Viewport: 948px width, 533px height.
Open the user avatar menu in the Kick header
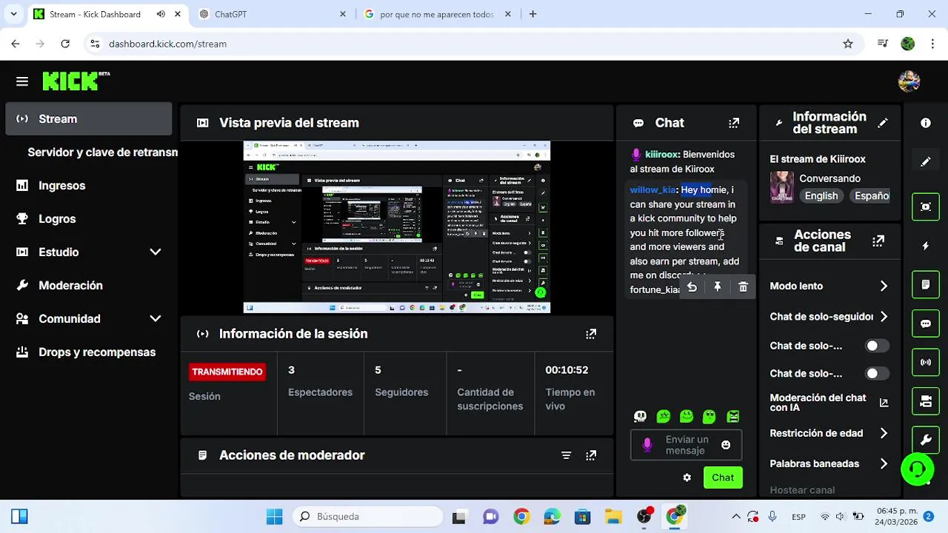click(x=909, y=81)
